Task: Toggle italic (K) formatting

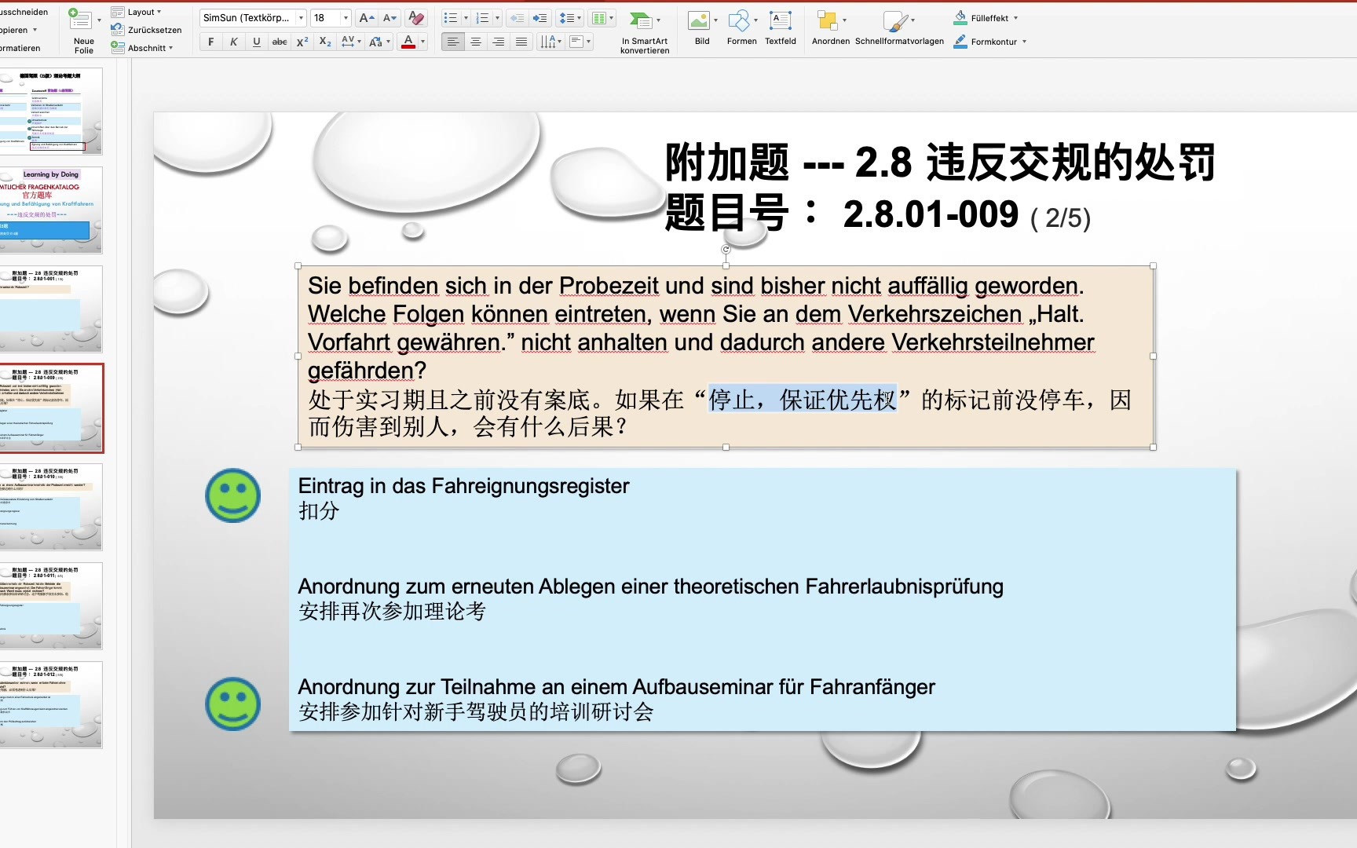Action: (x=233, y=42)
